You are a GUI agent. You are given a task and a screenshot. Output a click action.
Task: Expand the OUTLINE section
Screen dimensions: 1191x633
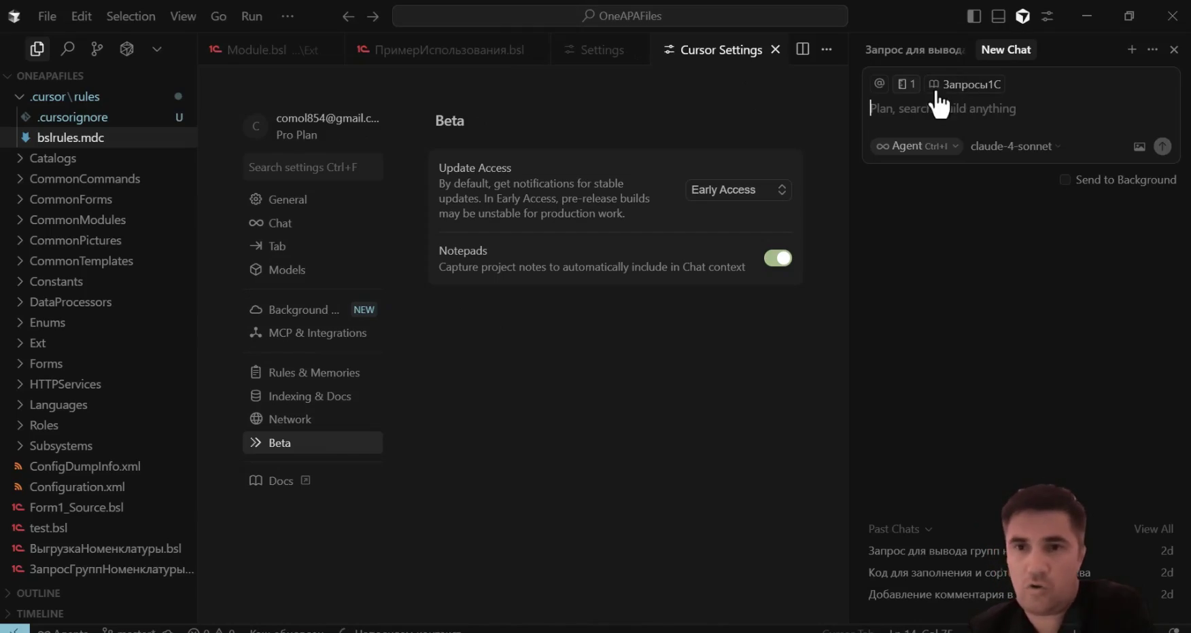click(99, 593)
